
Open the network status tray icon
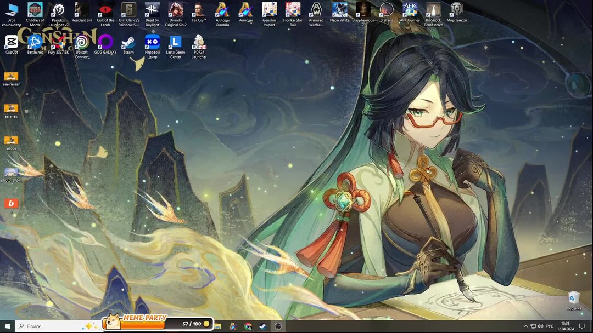click(533, 326)
